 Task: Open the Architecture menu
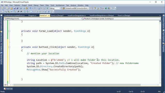click(60, 5)
